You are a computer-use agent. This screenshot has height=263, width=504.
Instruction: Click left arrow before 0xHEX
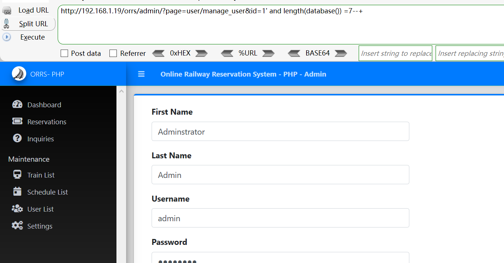[158, 53]
